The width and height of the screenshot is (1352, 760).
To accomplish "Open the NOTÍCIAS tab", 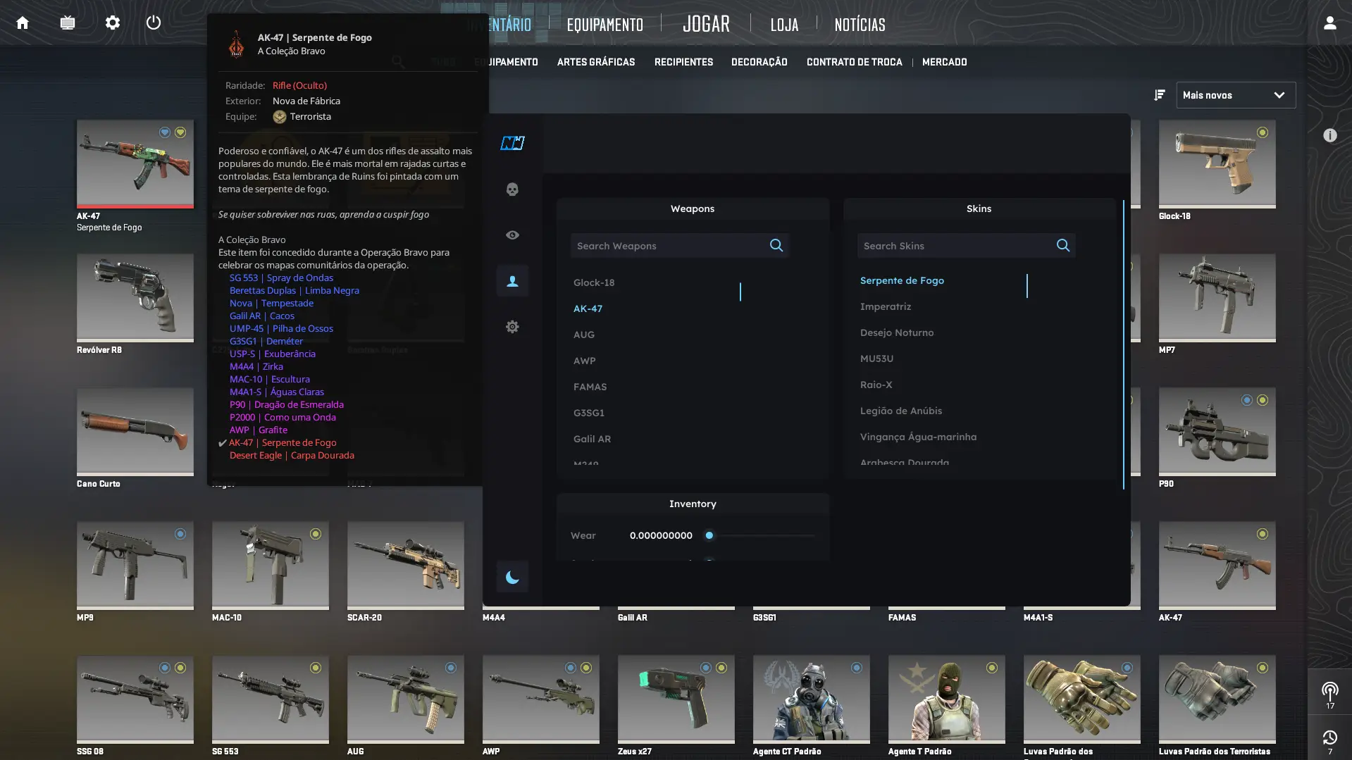I will click(860, 25).
